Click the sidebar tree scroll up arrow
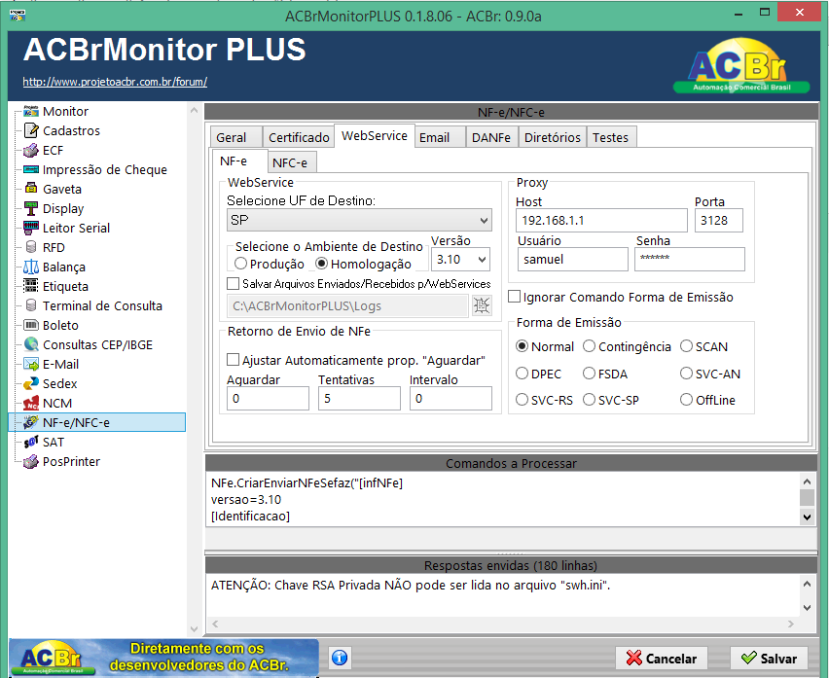 point(194,111)
